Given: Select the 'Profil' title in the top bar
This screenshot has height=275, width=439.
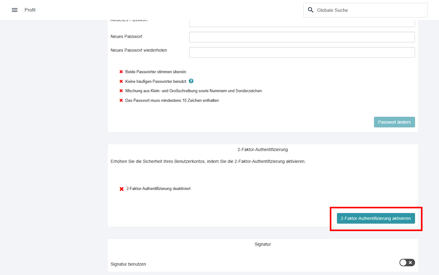Looking at the screenshot, I should click(30, 10).
